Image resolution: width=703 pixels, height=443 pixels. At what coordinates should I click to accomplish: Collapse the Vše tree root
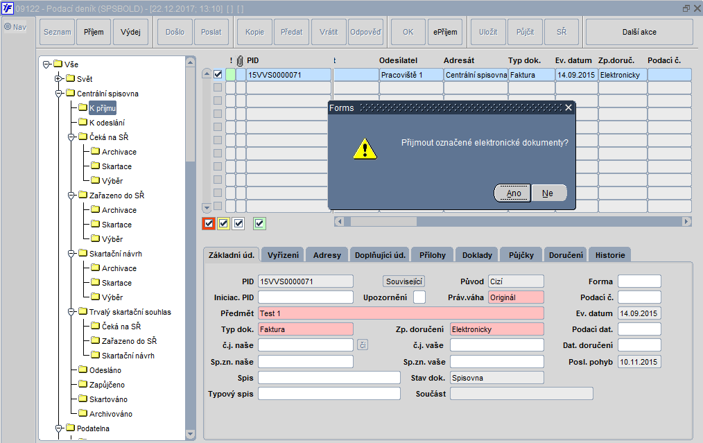point(46,64)
